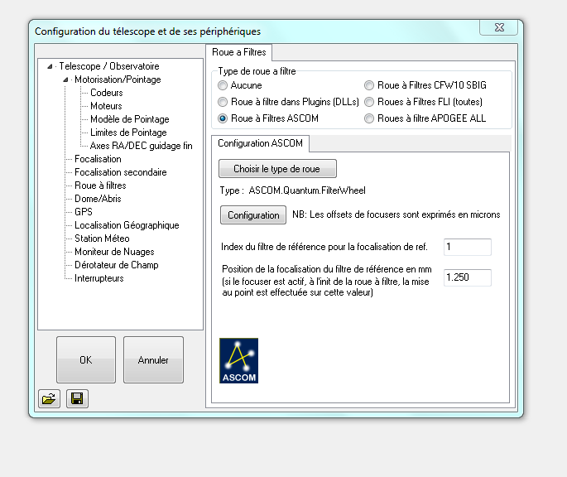Open the Roue a Filtres tab
Screen dimensions: 567x477
(239, 52)
